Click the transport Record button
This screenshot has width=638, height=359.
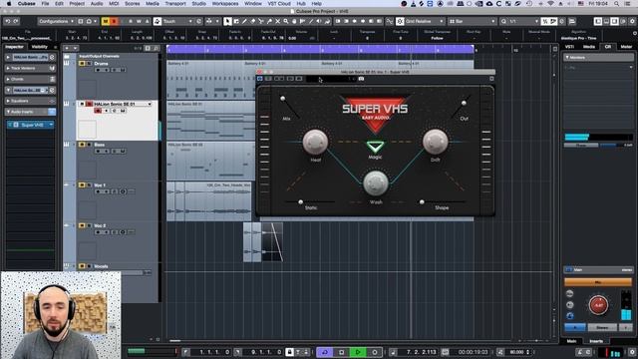tap(375, 352)
